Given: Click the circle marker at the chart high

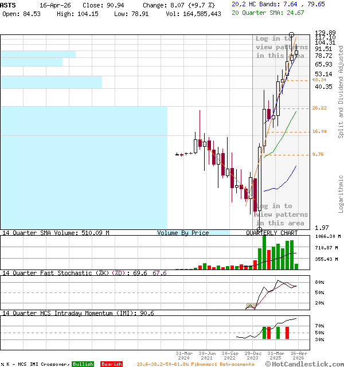Looking at the screenshot, I should [292, 35].
